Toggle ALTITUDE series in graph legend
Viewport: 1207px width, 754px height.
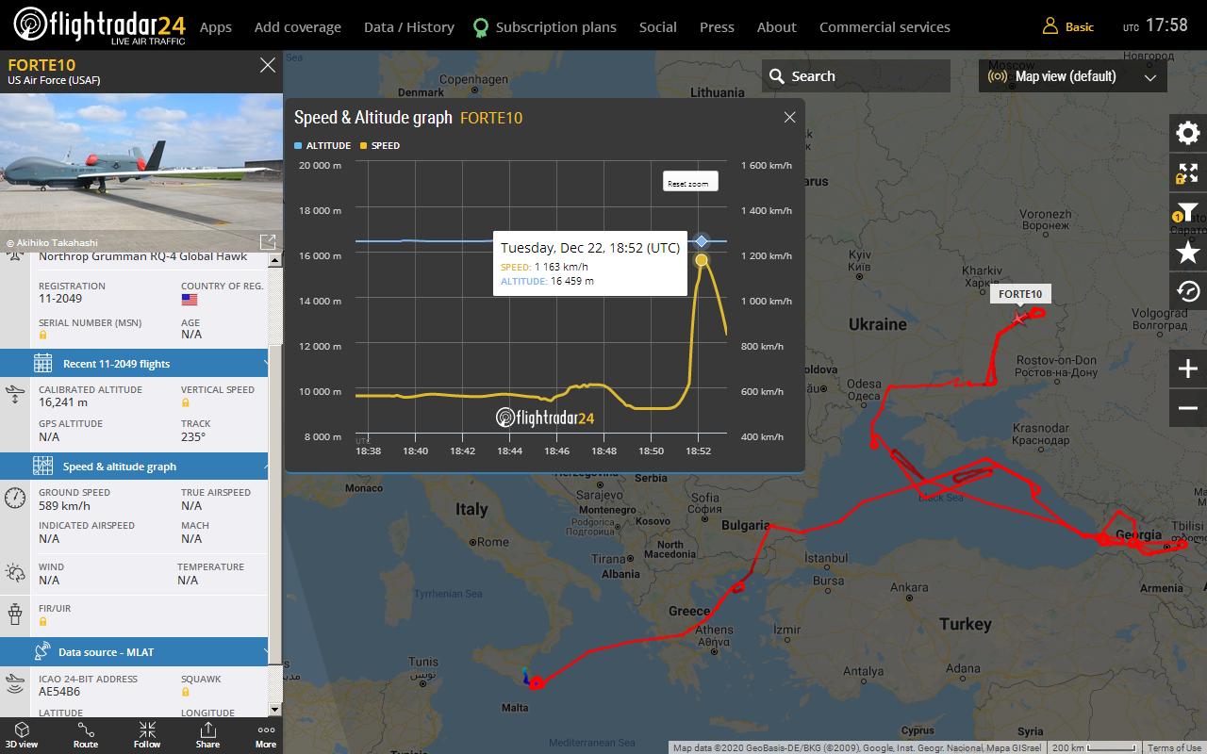pyautogui.click(x=322, y=146)
